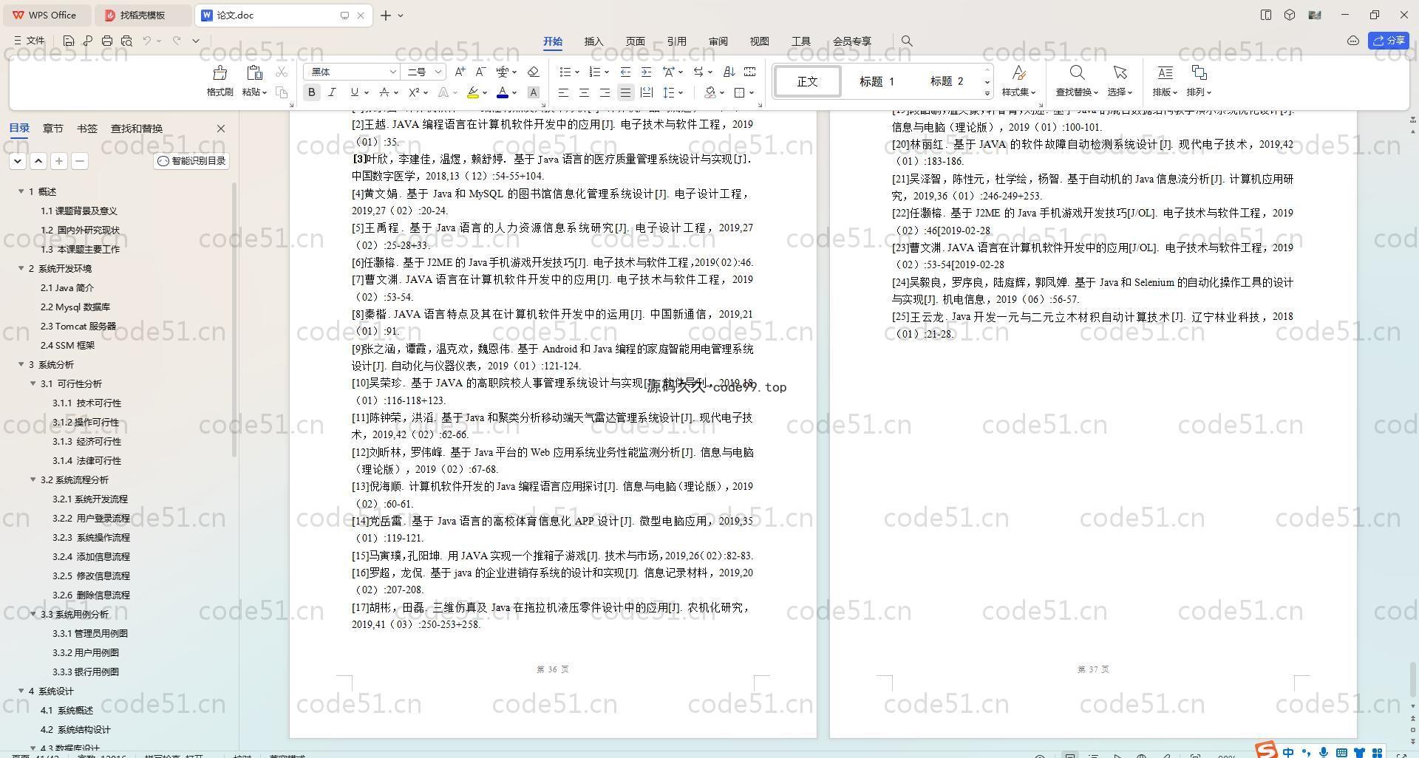Screen dimensions: 1419x758
Task: Toggle strikethrough formatting
Action: click(x=384, y=92)
